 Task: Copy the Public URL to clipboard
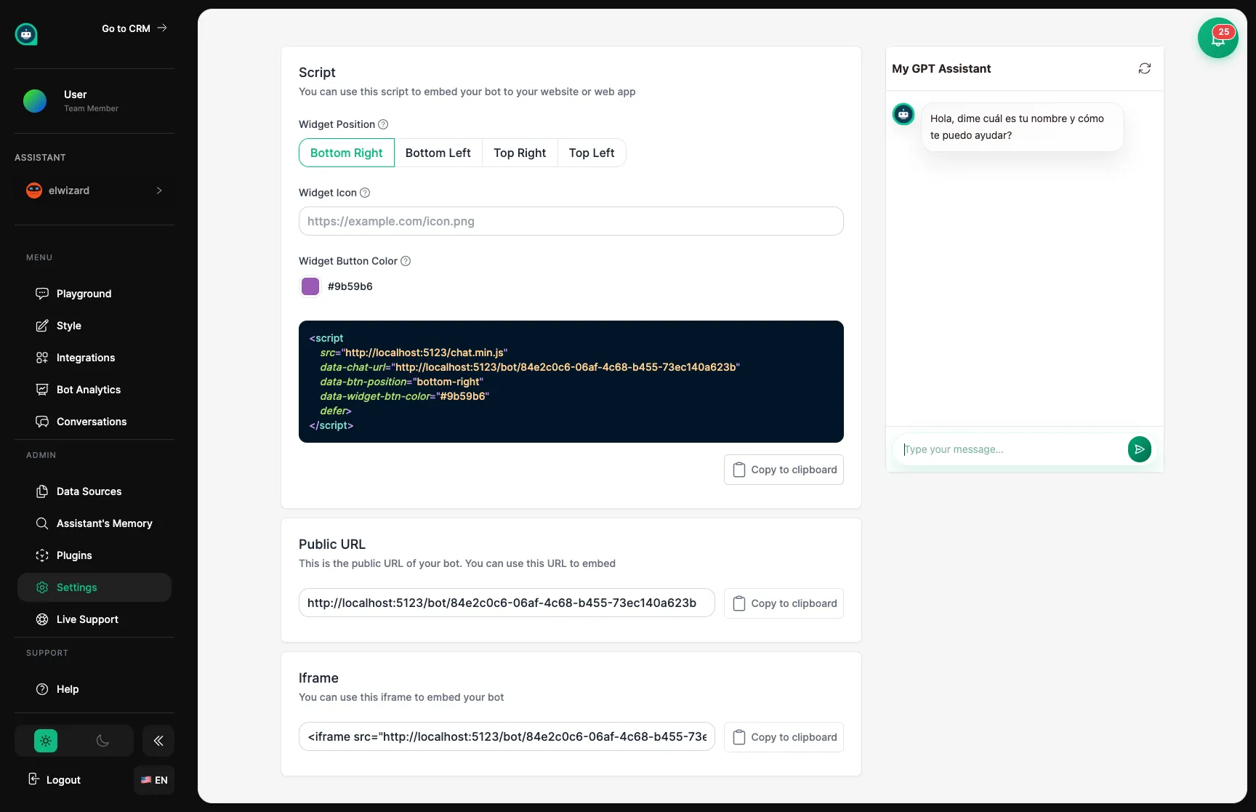point(784,603)
